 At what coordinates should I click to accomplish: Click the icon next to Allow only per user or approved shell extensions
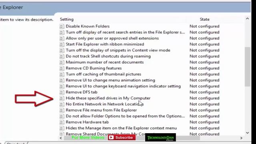(x=62, y=38)
